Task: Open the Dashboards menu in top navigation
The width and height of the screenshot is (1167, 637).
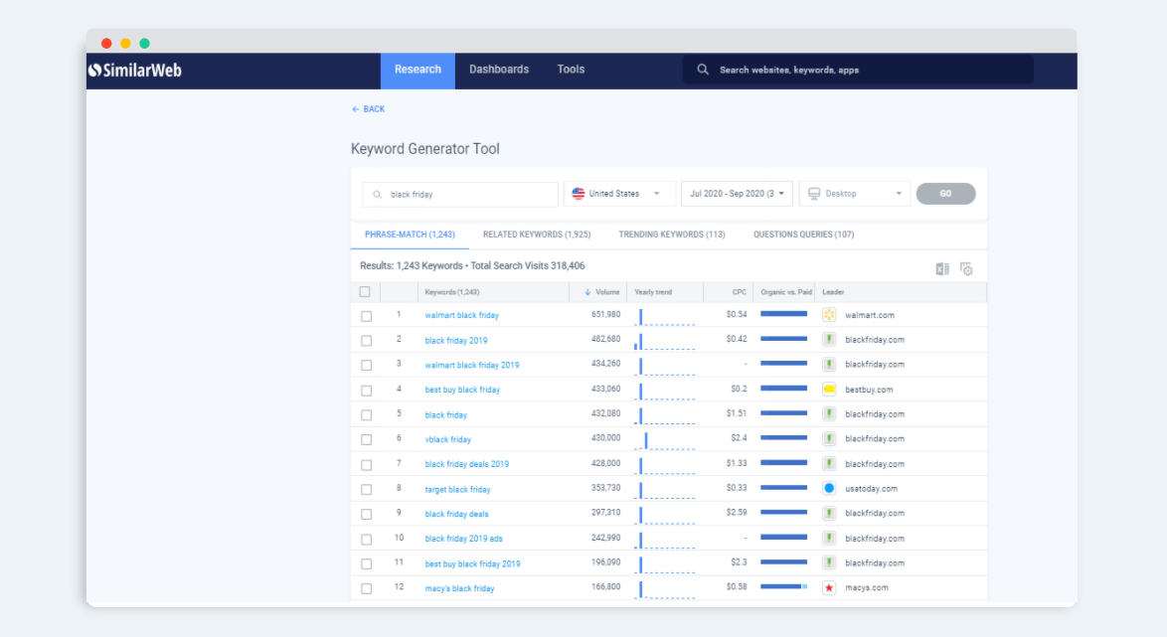Action: click(499, 71)
